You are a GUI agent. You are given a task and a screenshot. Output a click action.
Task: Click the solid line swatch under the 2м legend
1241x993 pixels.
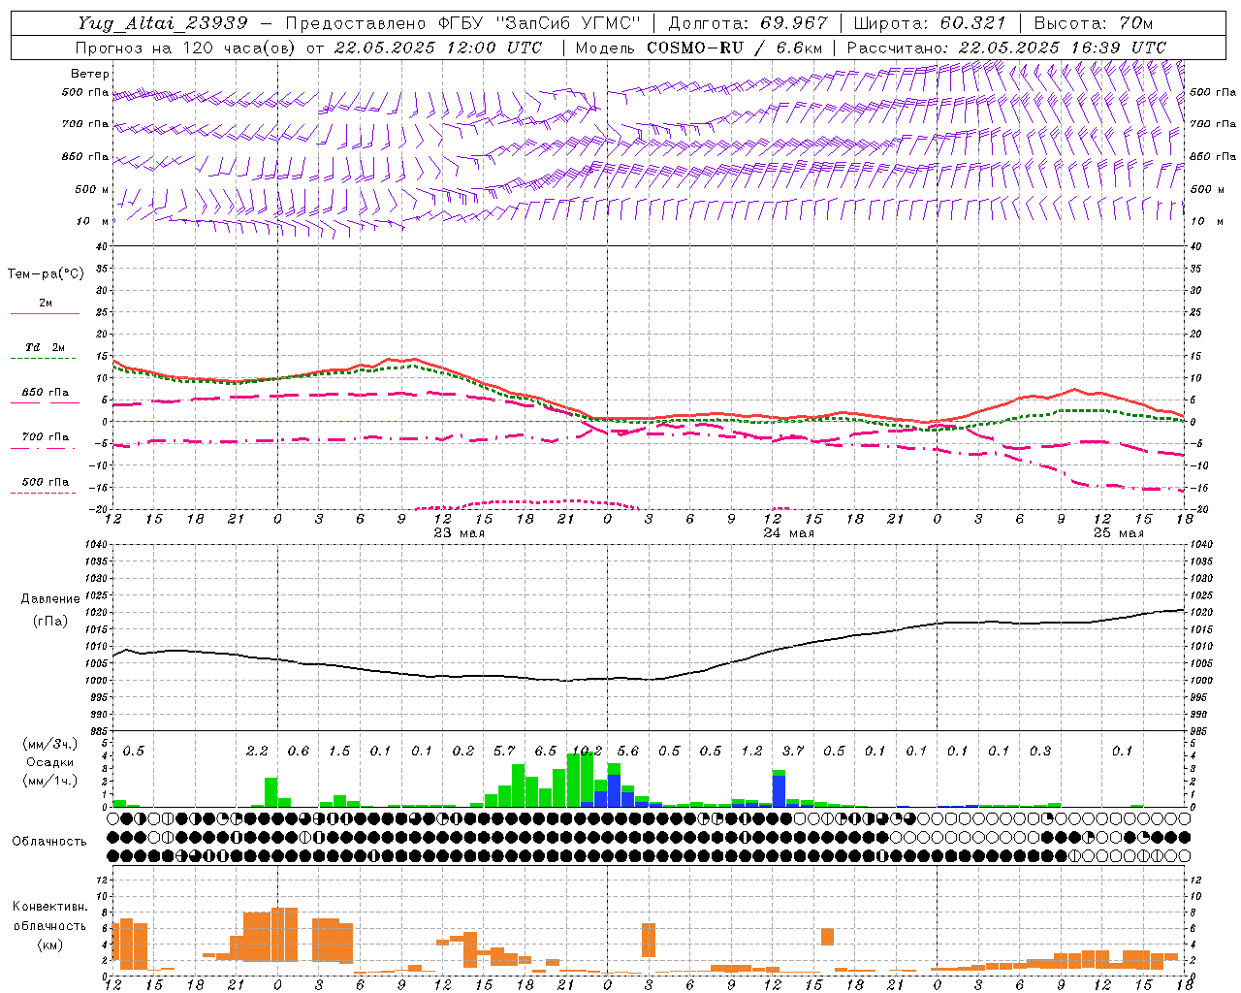[x=45, y=313]
